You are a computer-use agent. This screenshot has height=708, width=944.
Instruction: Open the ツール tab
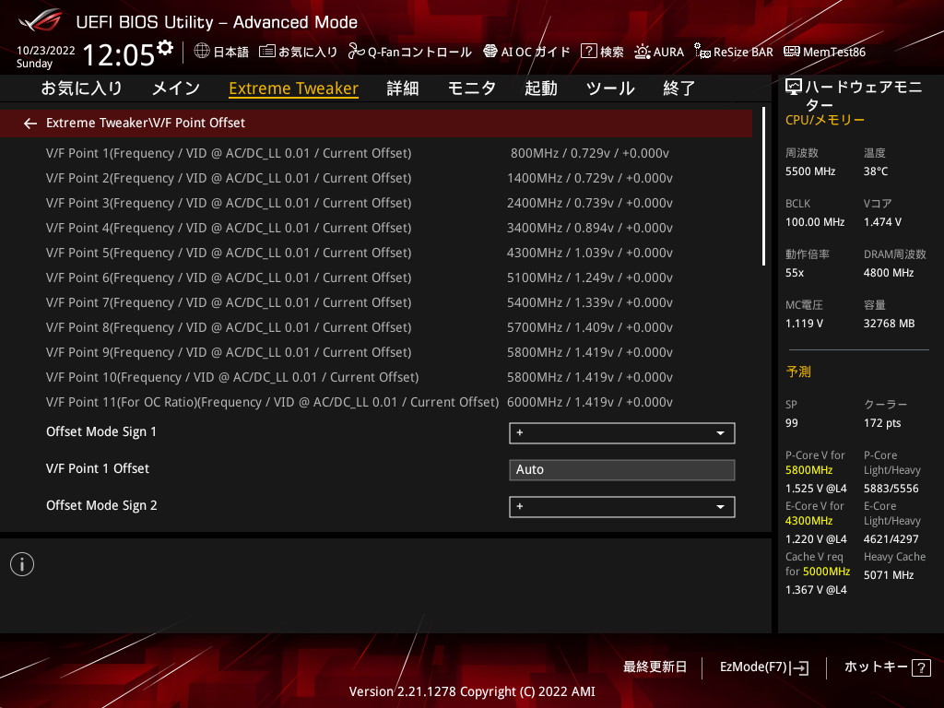coord(610,88)
